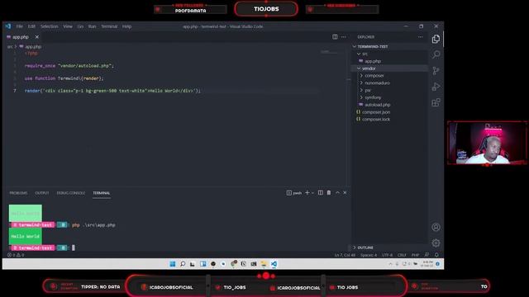Screen dimensions: 529x297
Task: Change language mode via PHP status
Action: (415, 255)
